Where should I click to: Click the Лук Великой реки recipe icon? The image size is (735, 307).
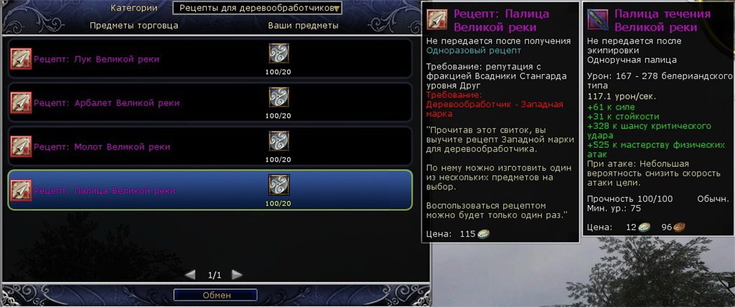(21, 59)
